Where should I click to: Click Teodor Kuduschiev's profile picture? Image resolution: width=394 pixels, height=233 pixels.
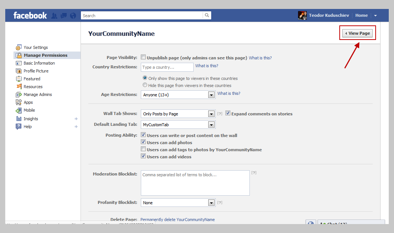click(x=302, y=15)
